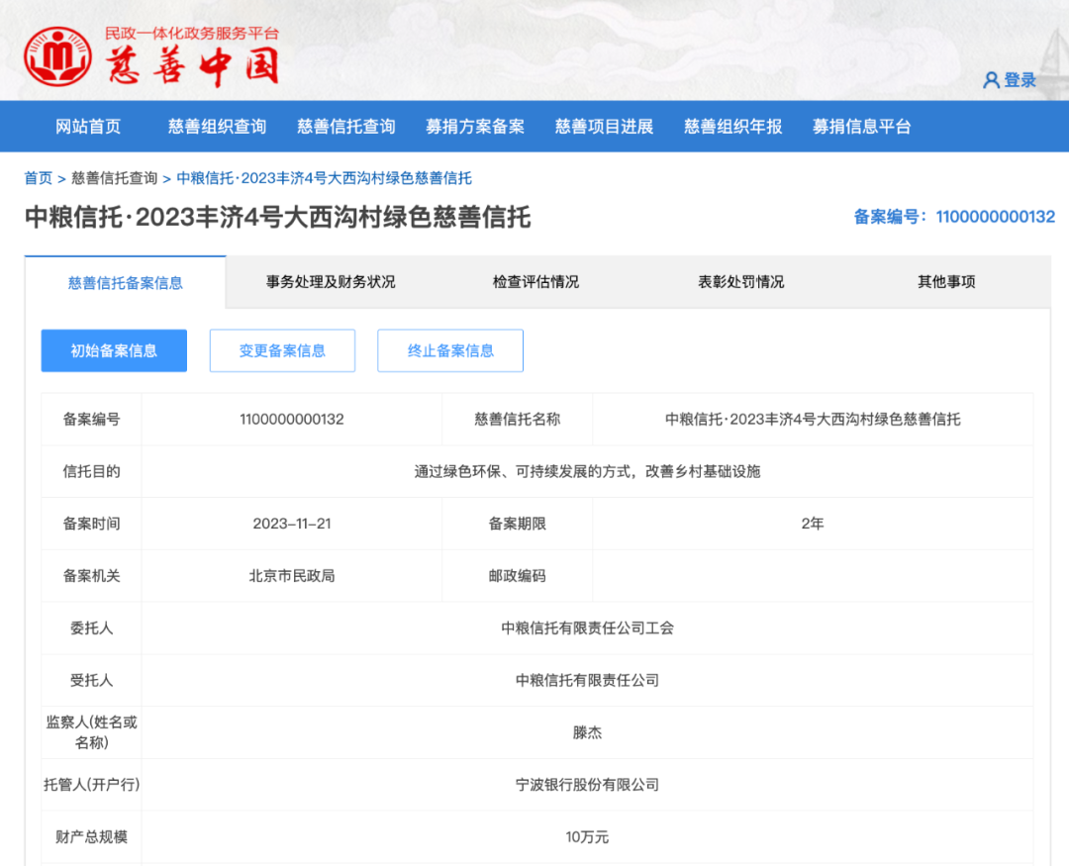The width and height of the screenshot is (1069, 866).
Task: Switch to 慈善信托备案信息 tab
Action: [x=126, y=283]
